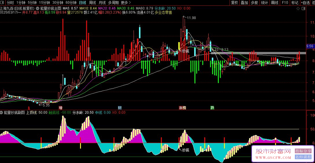Click the '涨精' event marker
This screenshot has width=315, height=163.
click(x=182, y=108)
